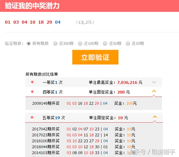Image resolution: width=179 pixels, height=157 pixels.
Task: Click the 2014103期开奖 entry
Action: (x=46, y=153)
